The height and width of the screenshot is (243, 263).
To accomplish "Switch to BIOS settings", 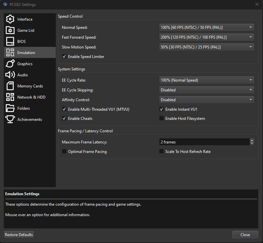I will (x=30, y=41).
